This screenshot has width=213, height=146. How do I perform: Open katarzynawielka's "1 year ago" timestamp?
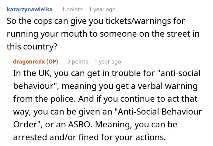tap(102, 9)
